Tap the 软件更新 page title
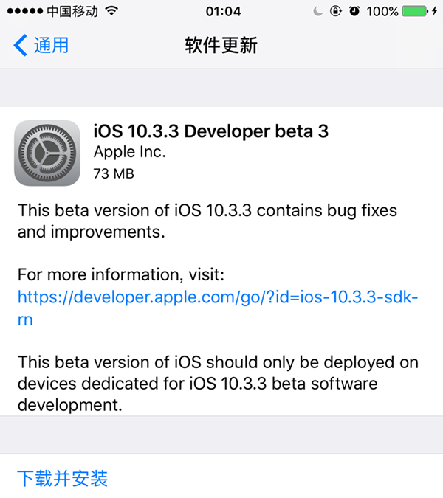Image resolution: width=443 pixels, height=498 pixels. (221, 45)
